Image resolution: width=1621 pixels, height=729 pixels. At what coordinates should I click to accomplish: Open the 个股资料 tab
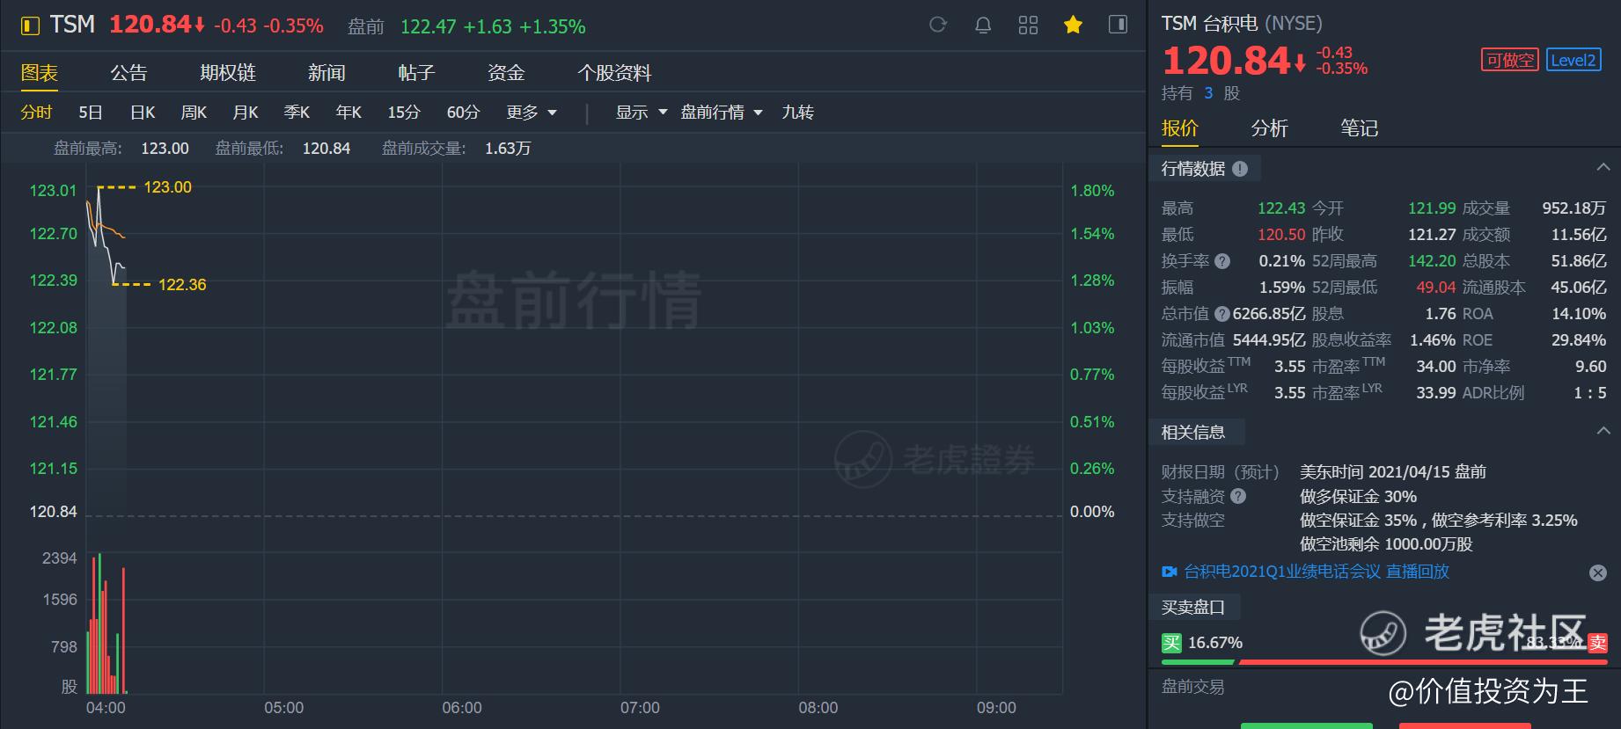click(x=614, y=73)
